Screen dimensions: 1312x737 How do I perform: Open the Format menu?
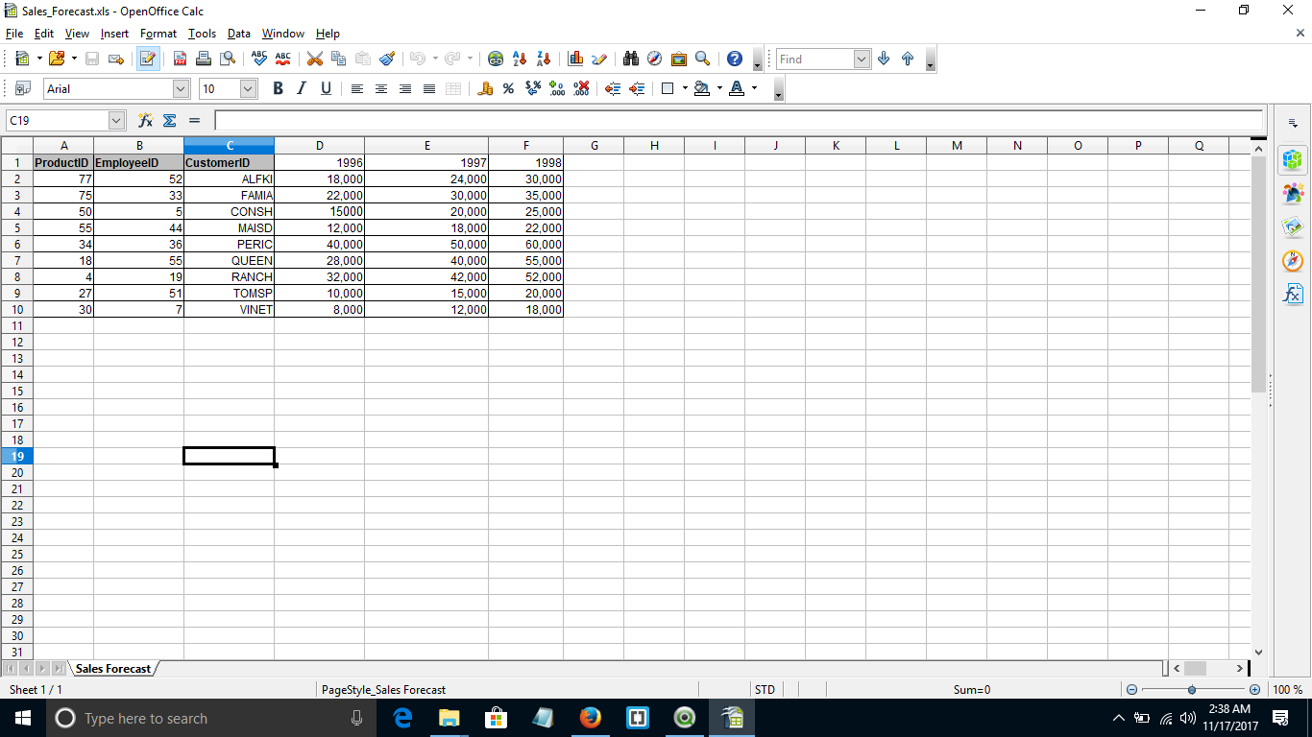coord(158,34)
